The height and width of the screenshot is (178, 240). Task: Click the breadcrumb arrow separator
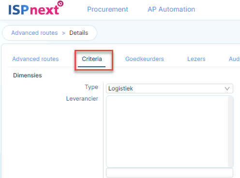(x=63, y=33)
